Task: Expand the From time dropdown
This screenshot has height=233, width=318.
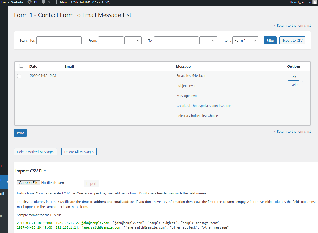Action: coord(133,40)
